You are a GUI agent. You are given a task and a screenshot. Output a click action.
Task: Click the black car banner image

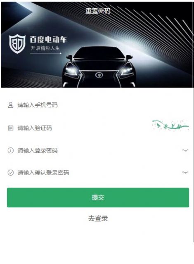click(97, 45)
